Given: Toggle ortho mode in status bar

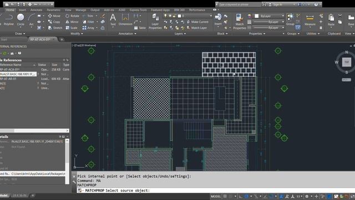Looking at the screenshot, I should click(240, 196).
